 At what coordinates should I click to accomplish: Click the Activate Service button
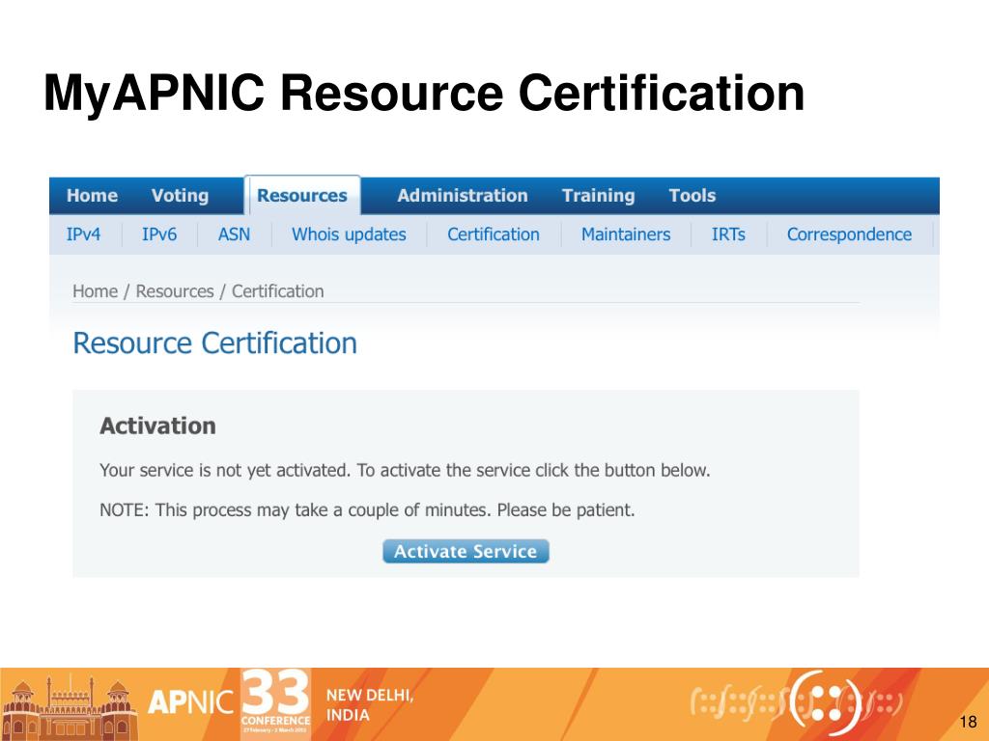pyautogui.click(x=466, y=551)
